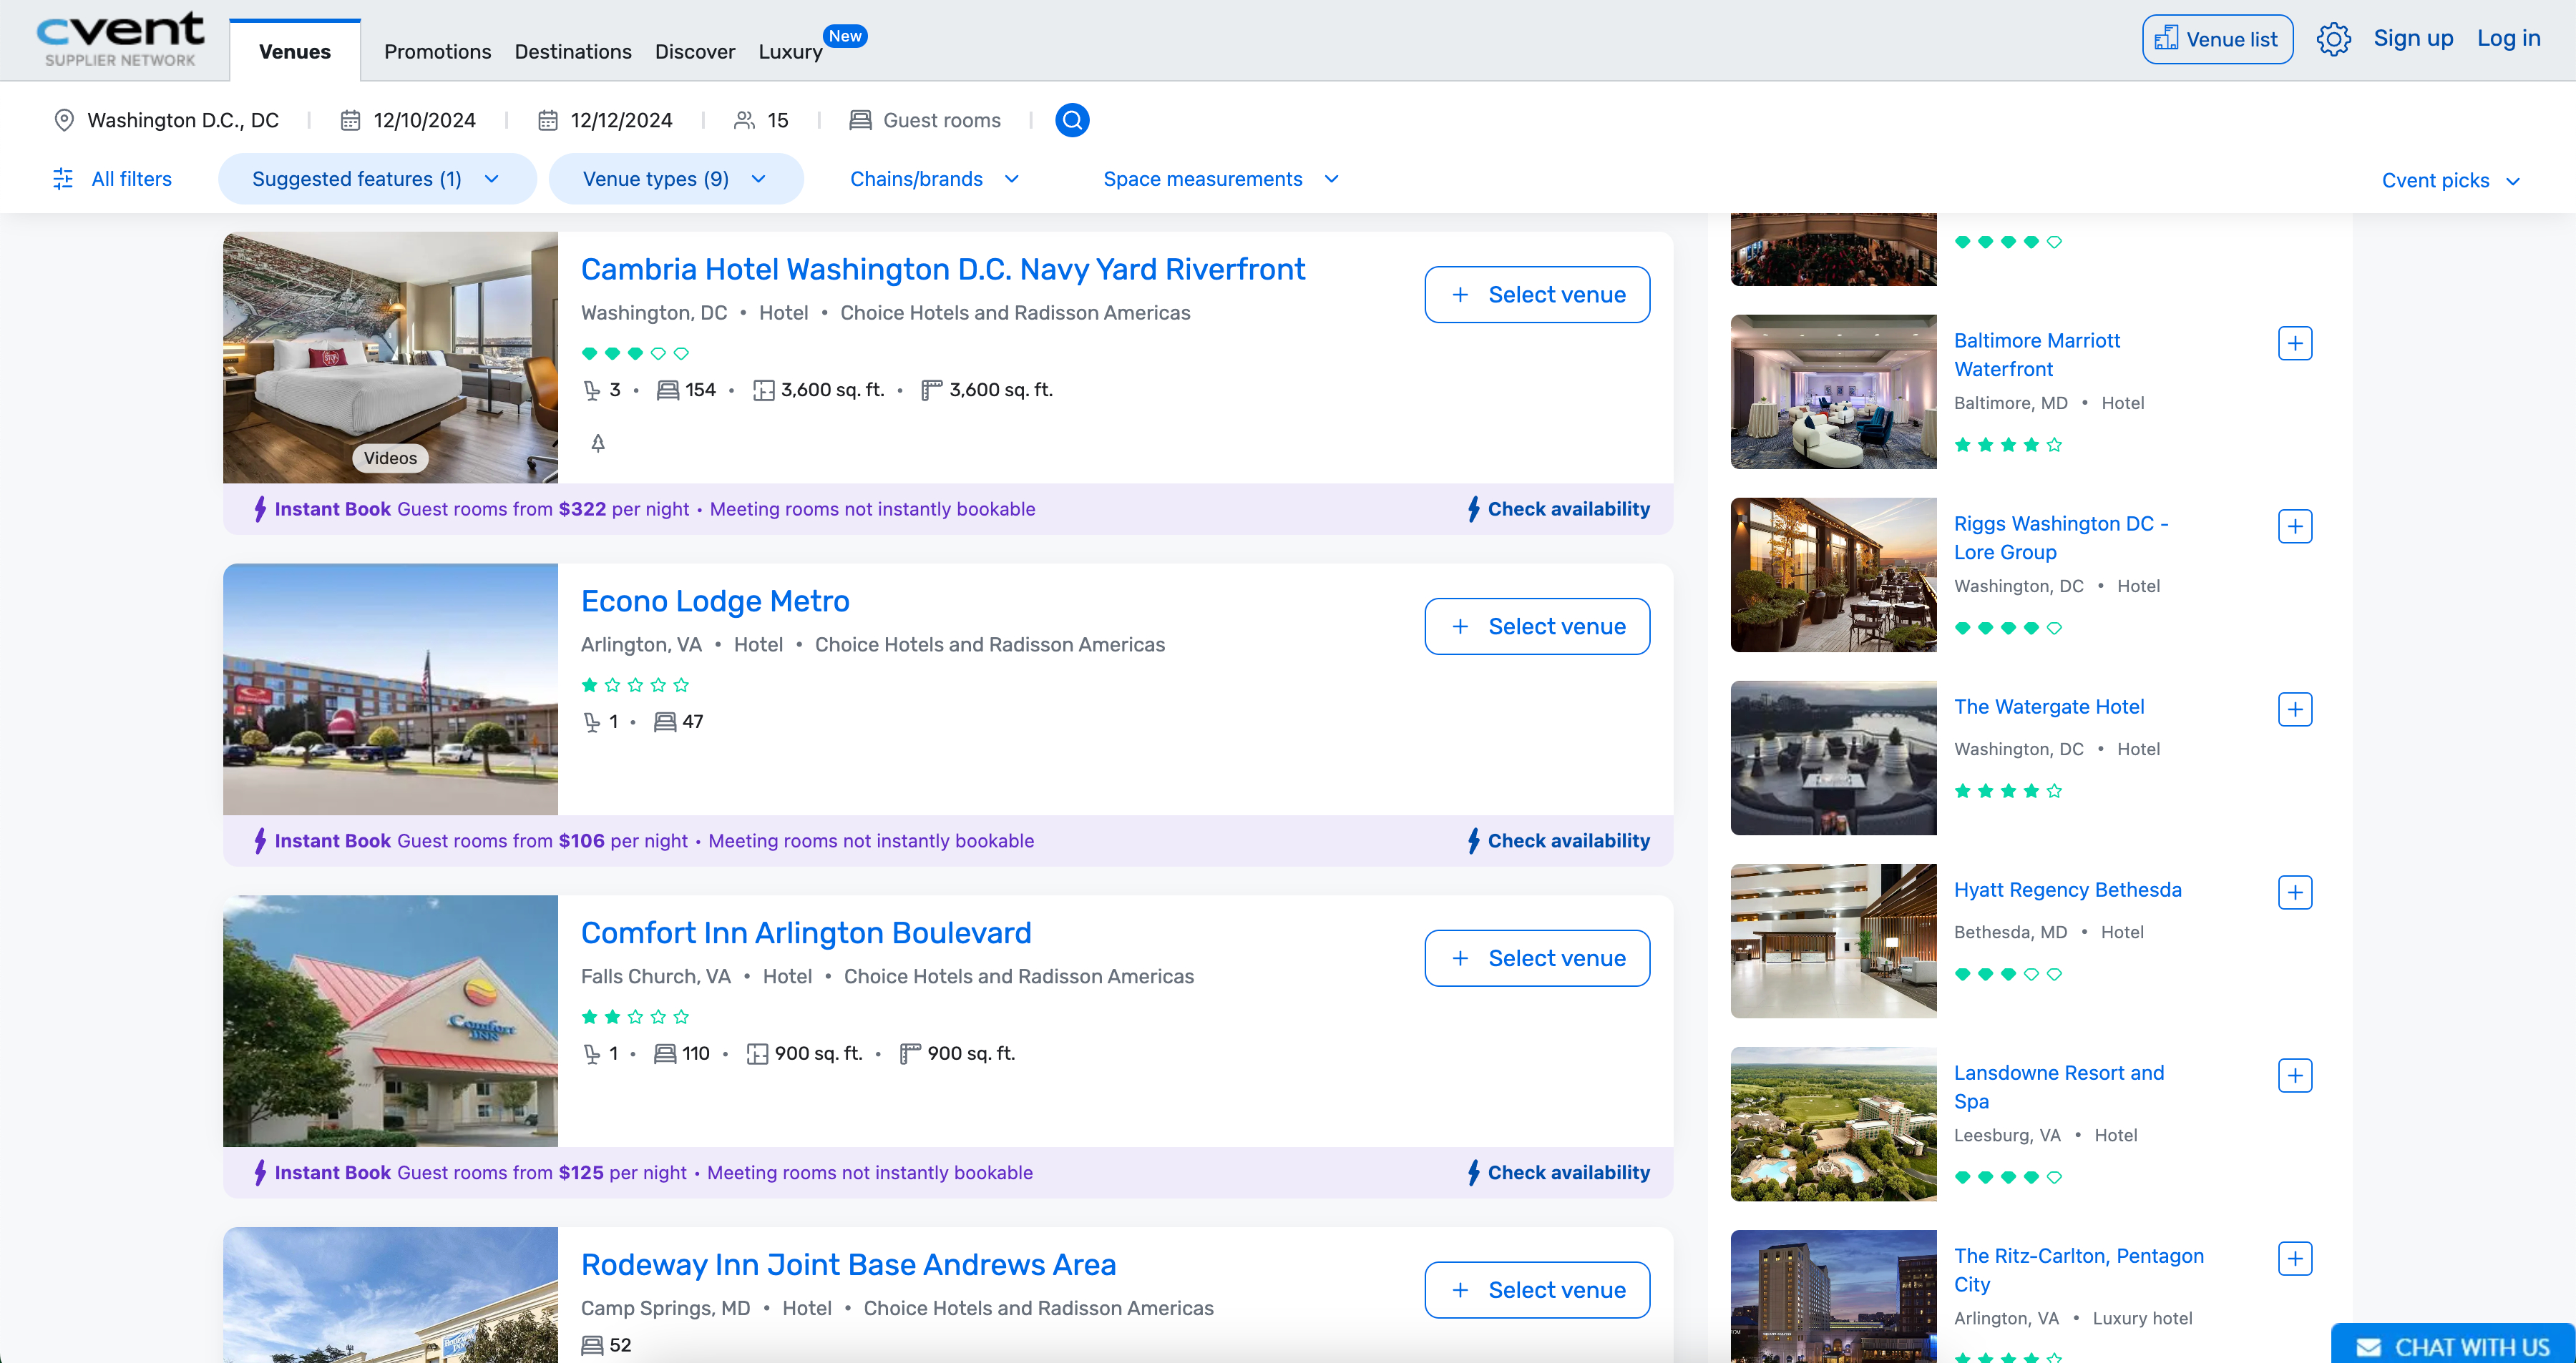Open settings gear icon in header

tap(2333, 39)
